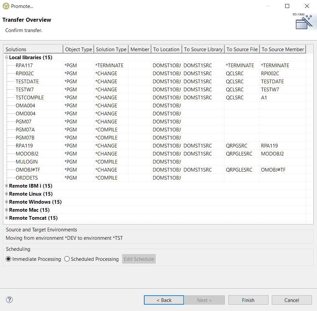Expand the Remote Tomcat group
The height and width of the screenshot is (311, 317).
[6, 218]
